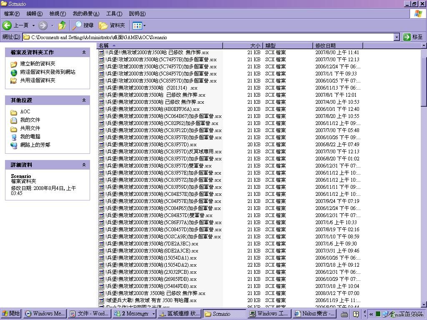
Task: Open 我的文件 link
Action: (x=30, y=120)
